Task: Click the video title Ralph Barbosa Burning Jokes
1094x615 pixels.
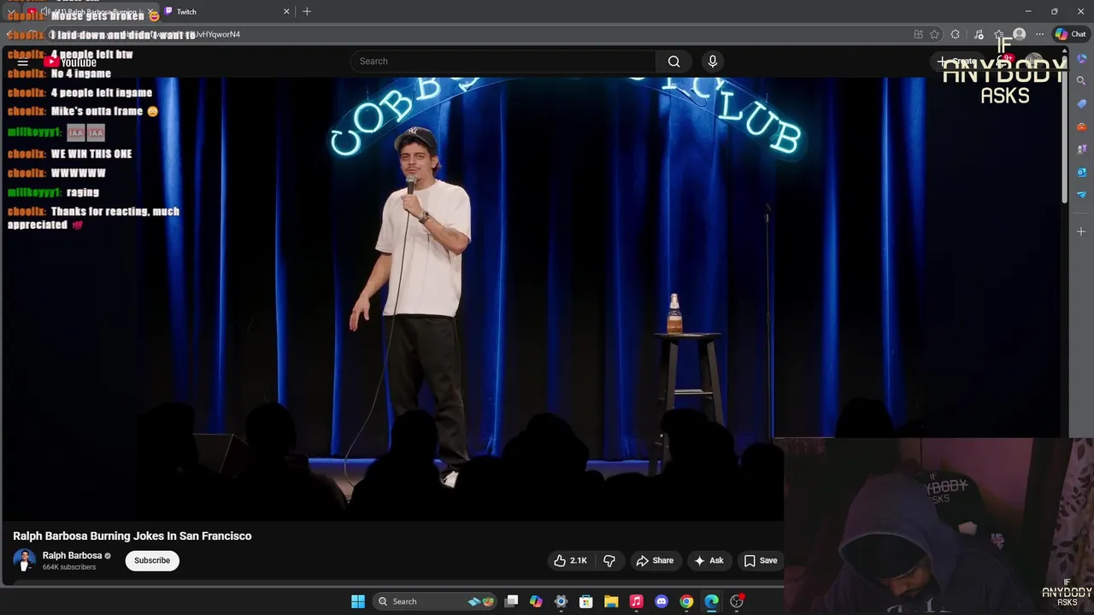Action: tap(132, 536)
